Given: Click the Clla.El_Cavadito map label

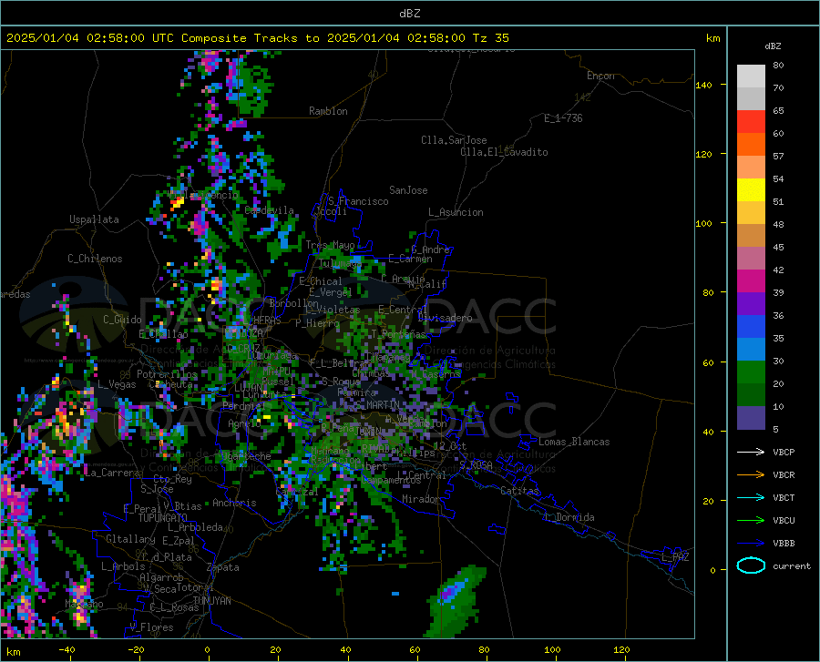Looking at the screenshot, I should [504, 152].
